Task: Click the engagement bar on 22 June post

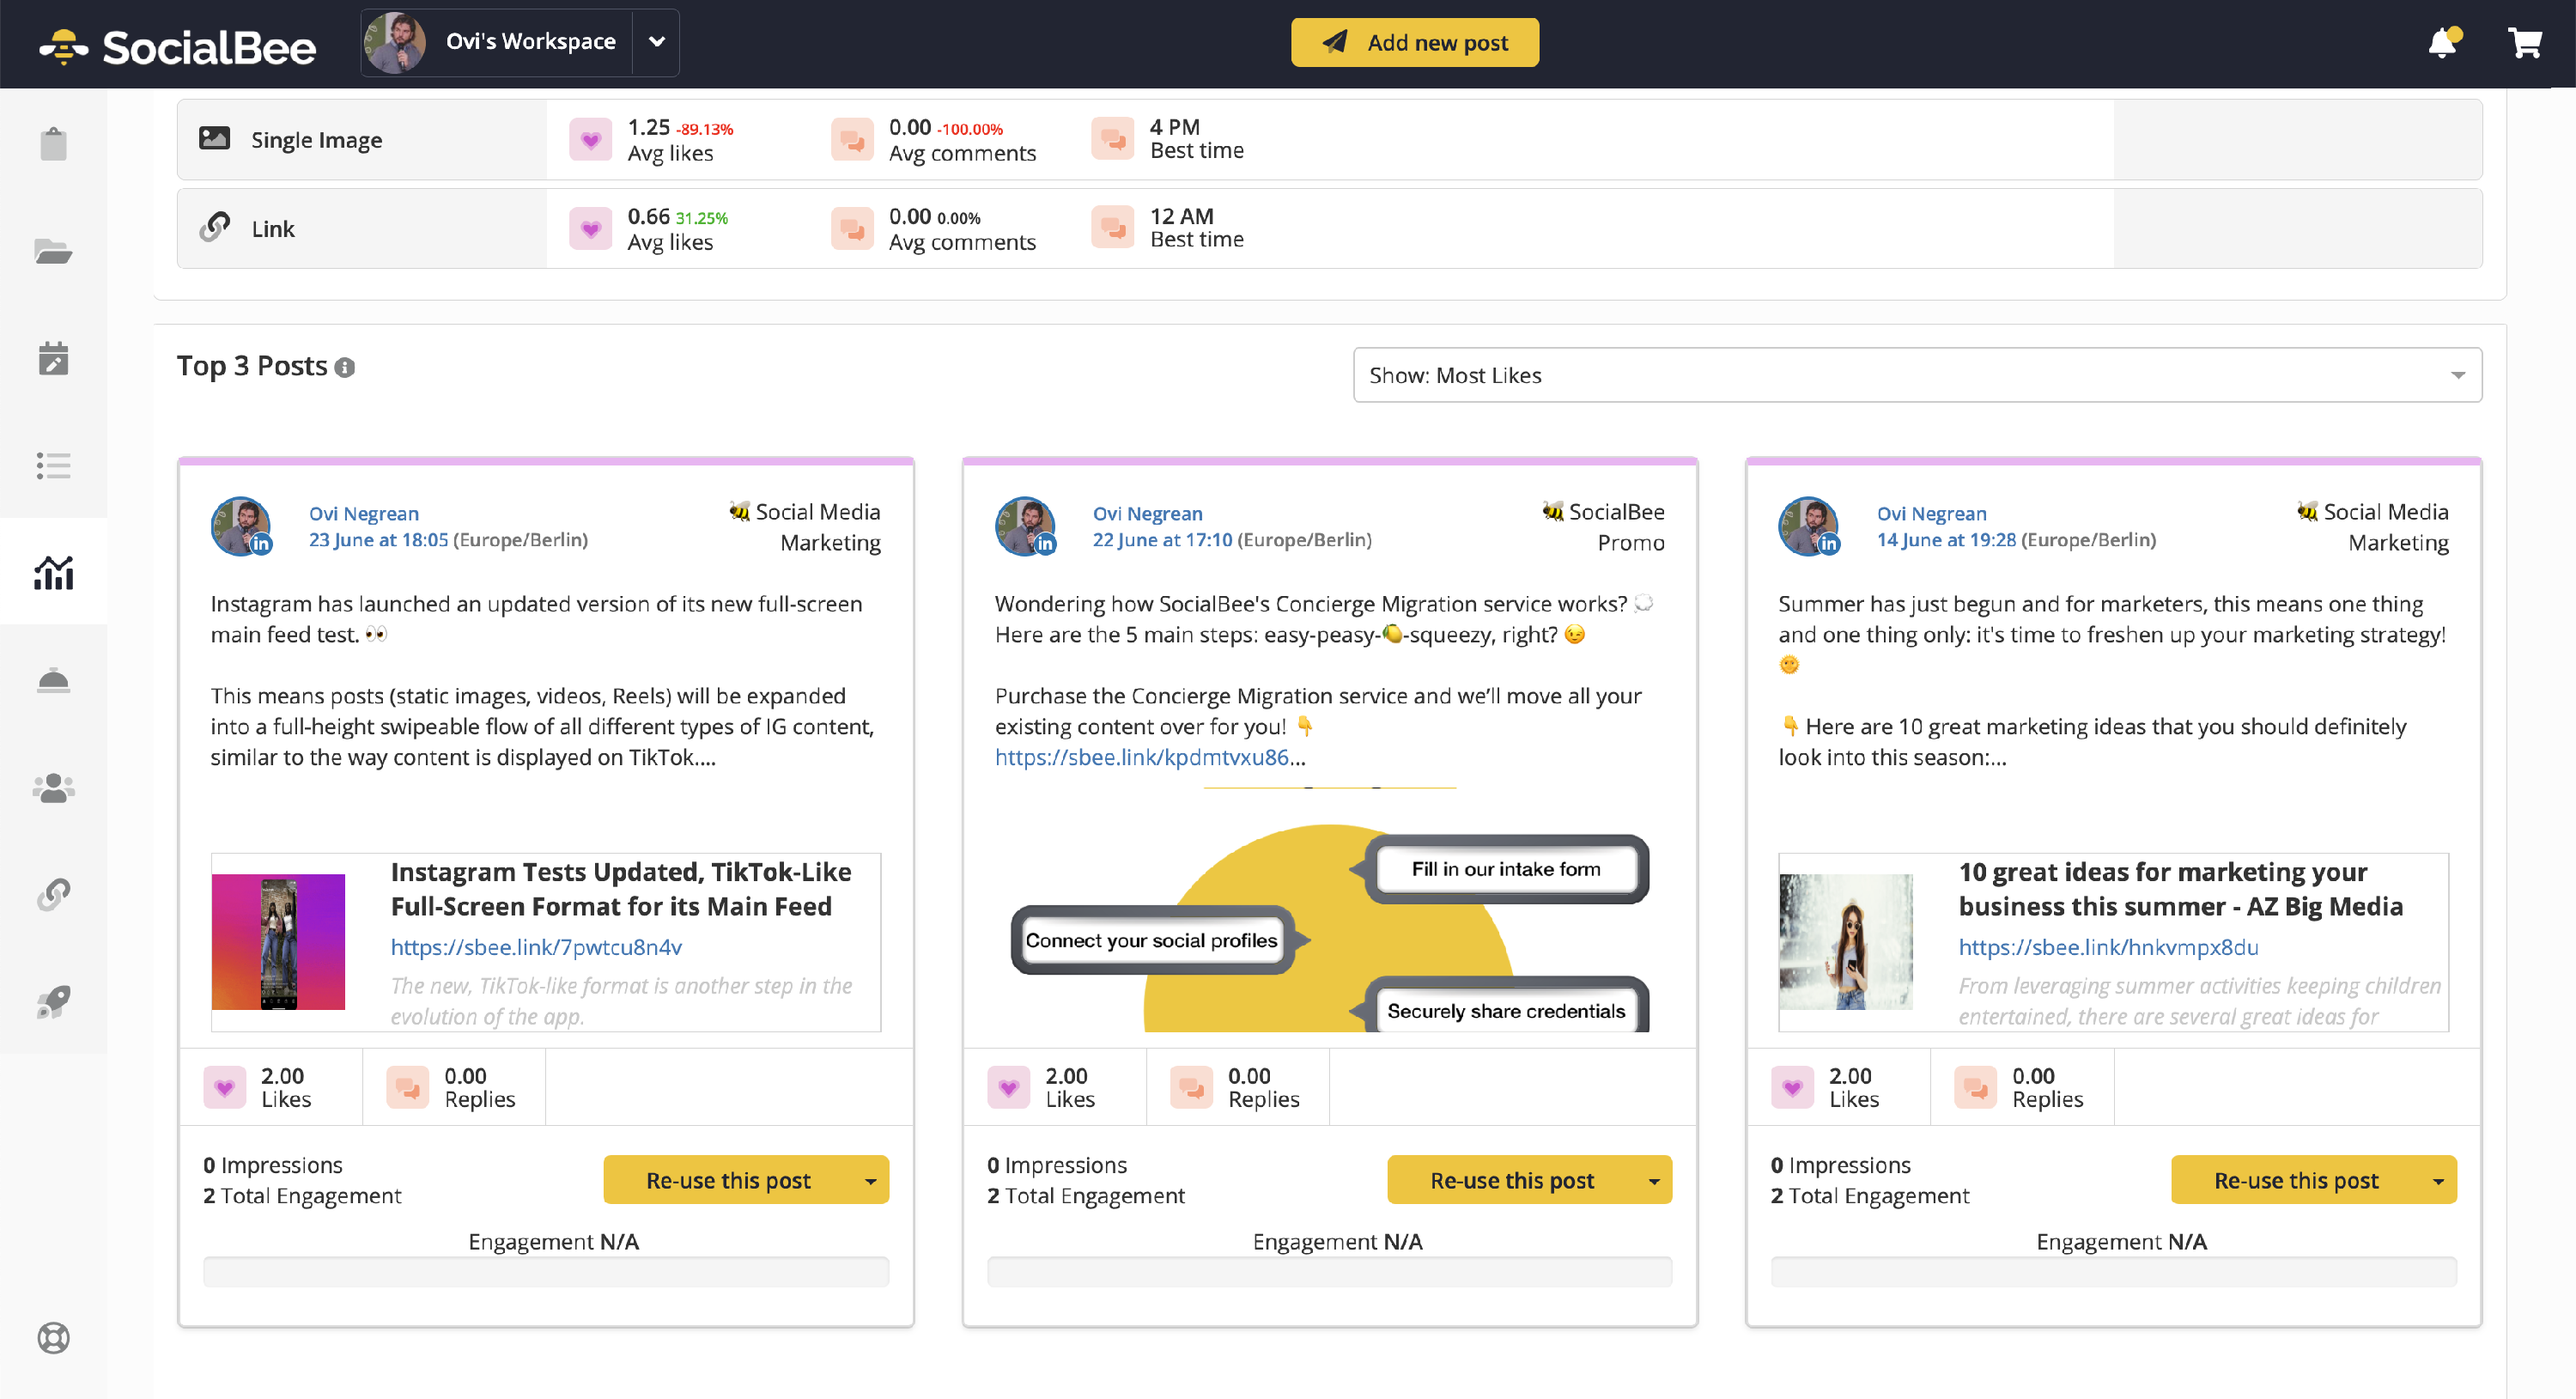Action: (1329, 1271)
